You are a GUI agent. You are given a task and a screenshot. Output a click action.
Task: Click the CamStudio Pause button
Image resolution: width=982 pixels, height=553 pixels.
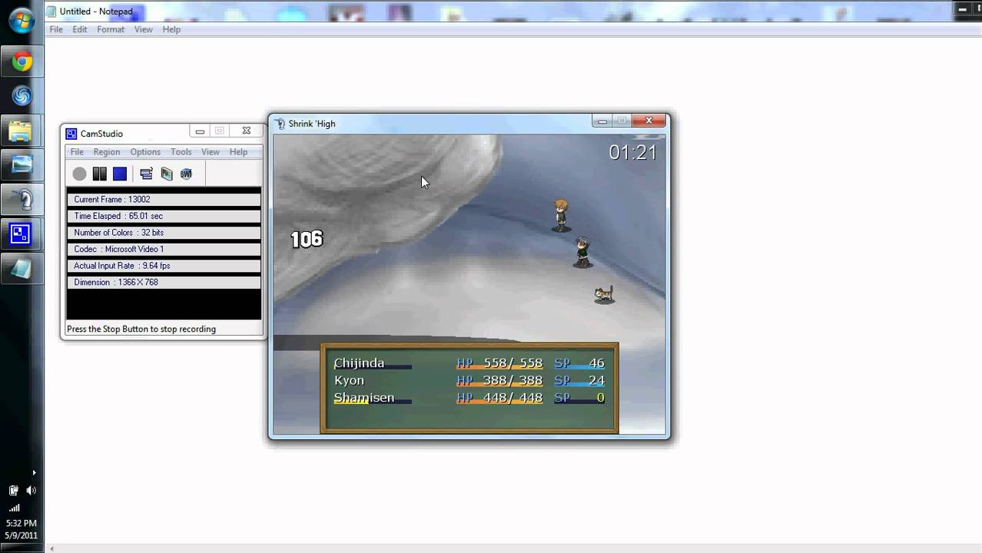pyautogui.click(x=100, y=174)
